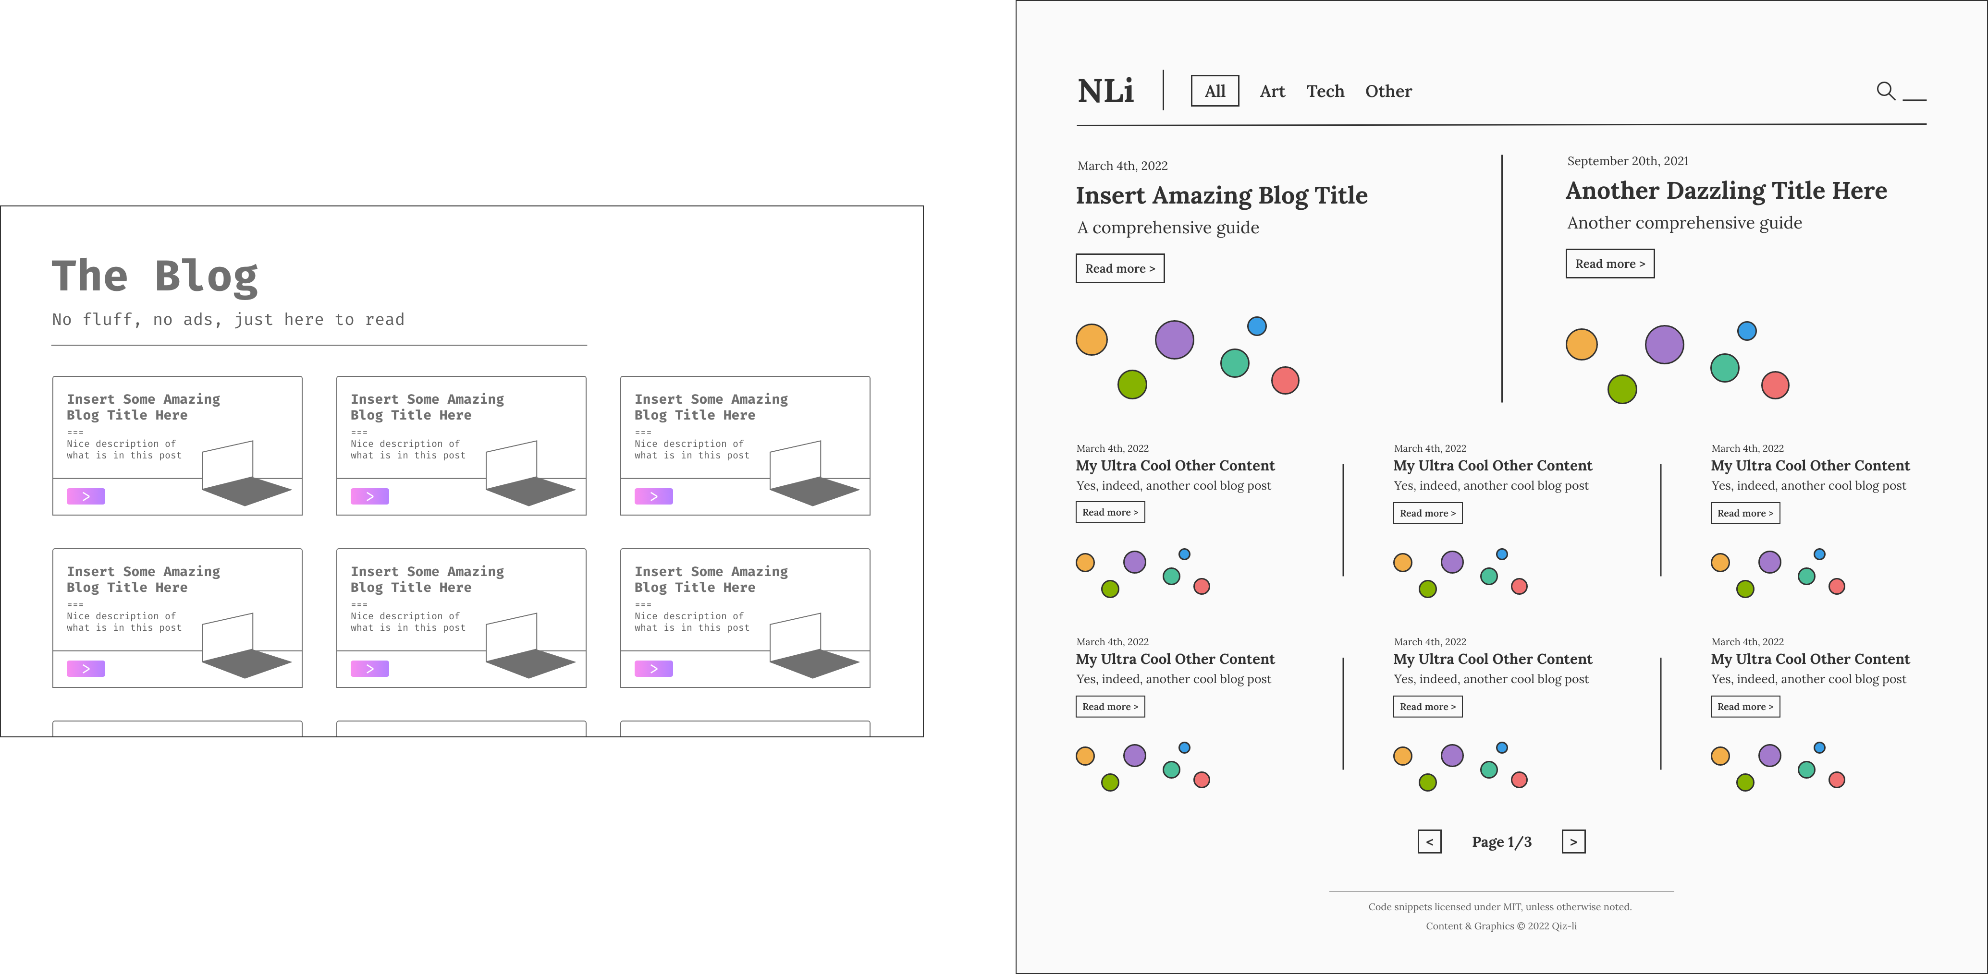This screenshot has height=974, width=1988.
Task: Click Read more under Insert Amazing Blog Title
Action: click(x=1120, y=268)
